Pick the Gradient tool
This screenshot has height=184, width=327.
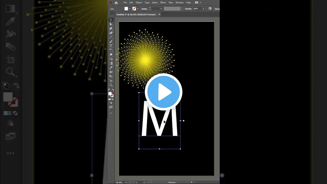(x=111, y=63)
